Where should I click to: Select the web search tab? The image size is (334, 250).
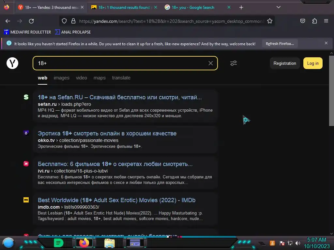[x=43, y=78]
